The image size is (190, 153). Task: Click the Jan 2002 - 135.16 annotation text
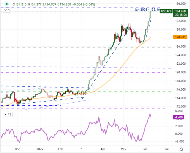[x=147, y=10]
